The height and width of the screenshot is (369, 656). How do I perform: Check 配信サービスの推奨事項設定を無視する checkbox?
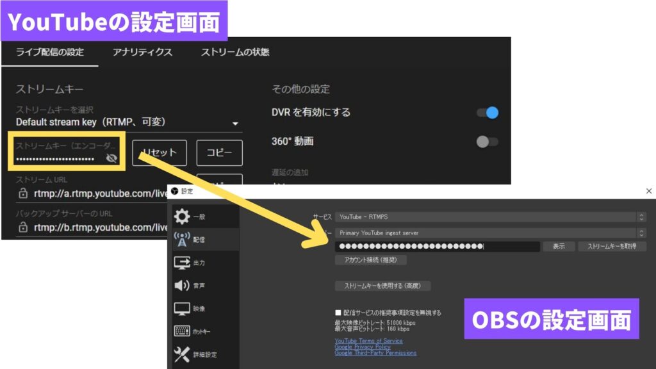(x=338, y=313)
